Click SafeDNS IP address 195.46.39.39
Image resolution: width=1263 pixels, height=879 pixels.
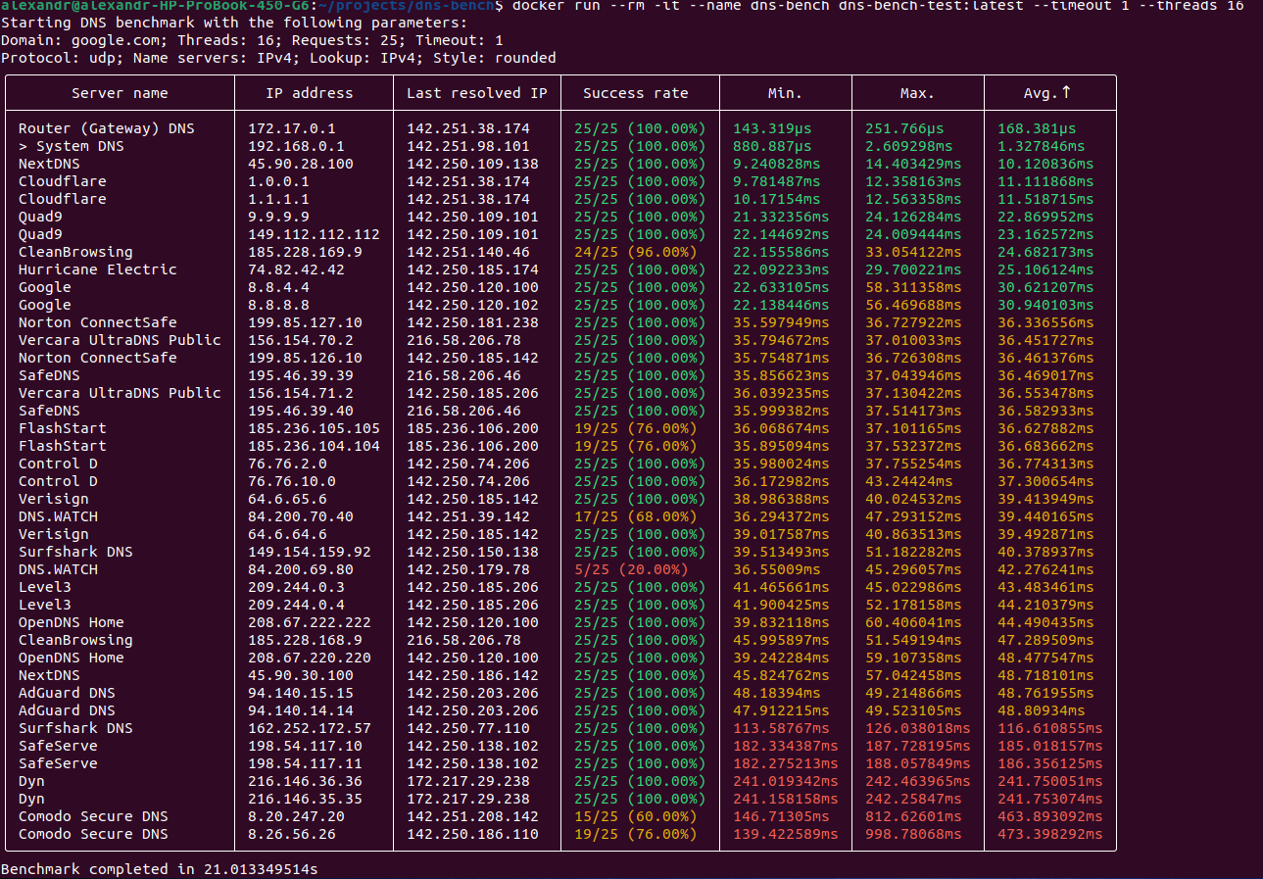(x=301, y=375)
